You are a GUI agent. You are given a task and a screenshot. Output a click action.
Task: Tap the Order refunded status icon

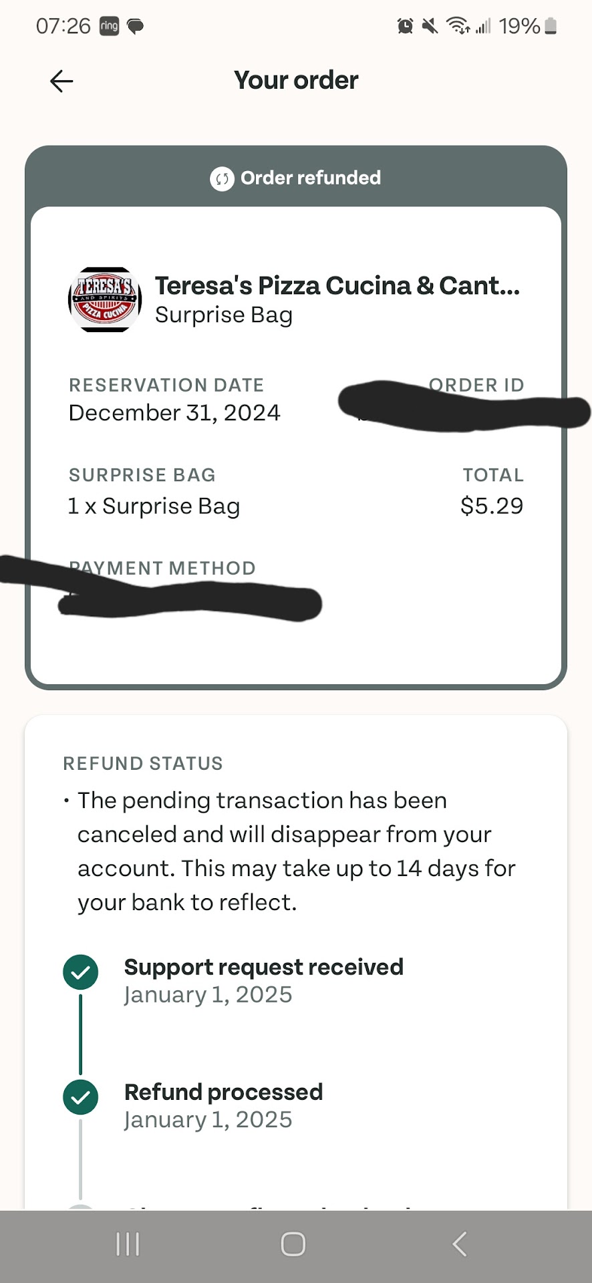coord(222,178)
